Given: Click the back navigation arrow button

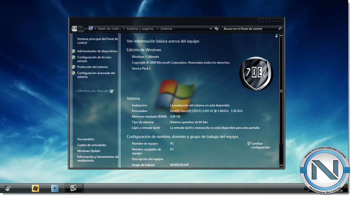Looking at the screenshot, I should pos(74,29).
